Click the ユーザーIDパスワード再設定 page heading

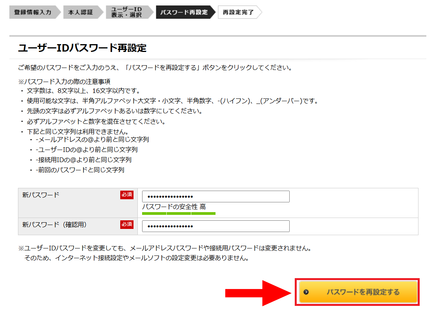pyautogui.click(x=82, y=48)
